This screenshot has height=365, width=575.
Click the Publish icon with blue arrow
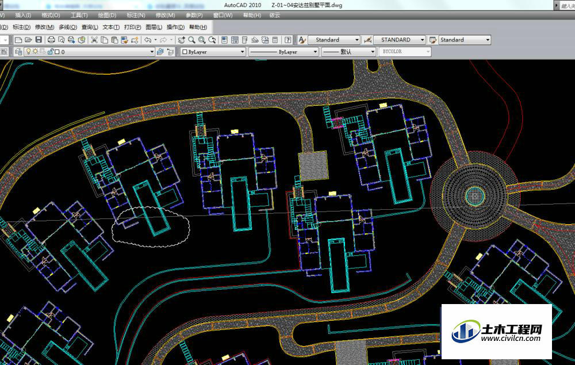point(71,40)
